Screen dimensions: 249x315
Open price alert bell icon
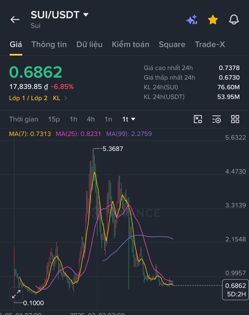coord(234,19)
